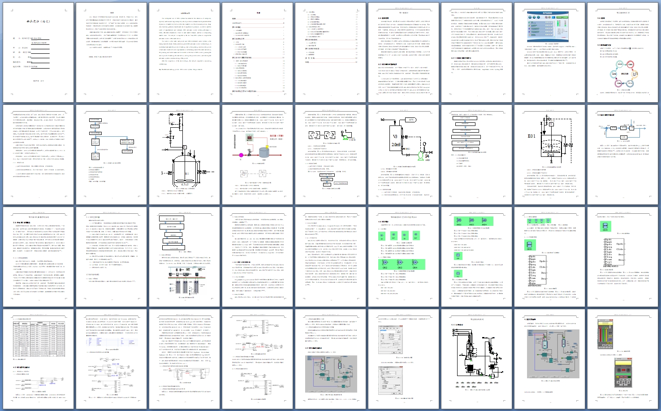Select the page with green AND logic blocks
This screenshot has height=411, width=661.
(477, 257)
